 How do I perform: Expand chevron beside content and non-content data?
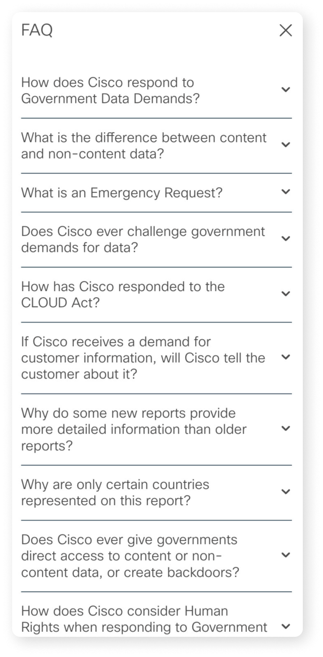[286, 145]
